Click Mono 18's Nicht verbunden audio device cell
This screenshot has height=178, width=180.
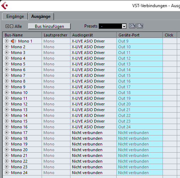pyautogui.click(x=94, y=138)
